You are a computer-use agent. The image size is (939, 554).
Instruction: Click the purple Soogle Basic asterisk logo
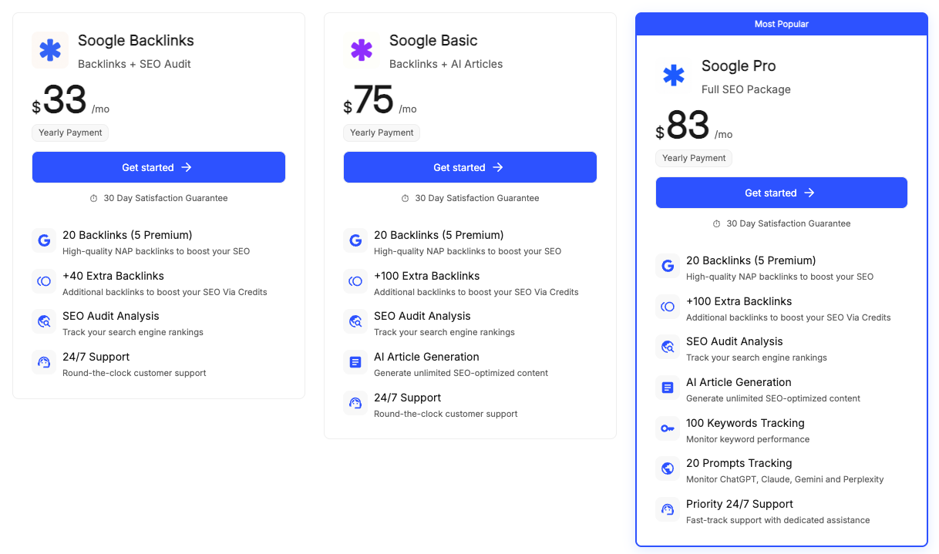click(362, 51)
